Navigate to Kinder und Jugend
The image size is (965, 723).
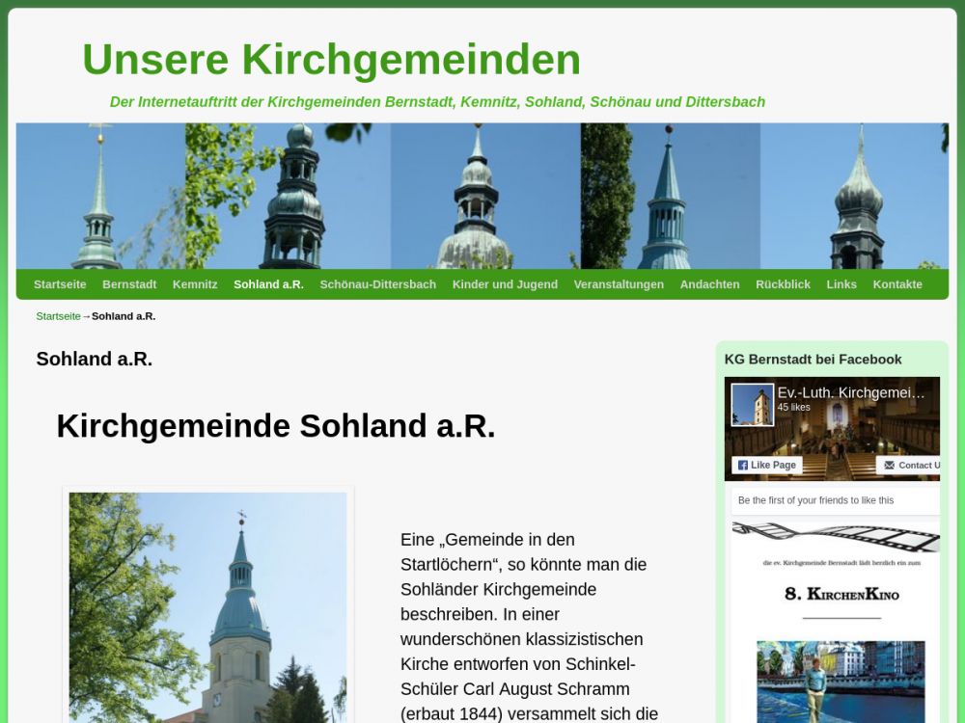(x=505, y=284)
